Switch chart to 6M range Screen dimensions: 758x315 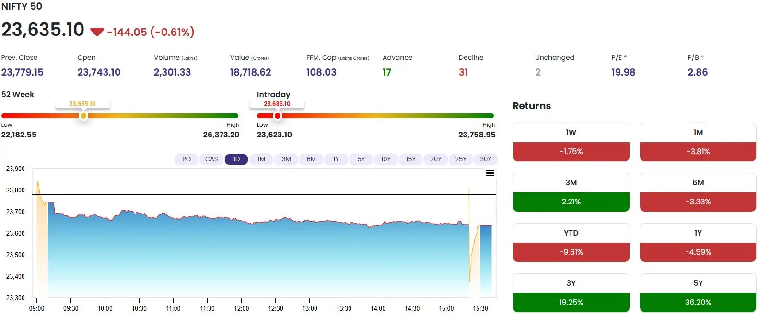311,159
